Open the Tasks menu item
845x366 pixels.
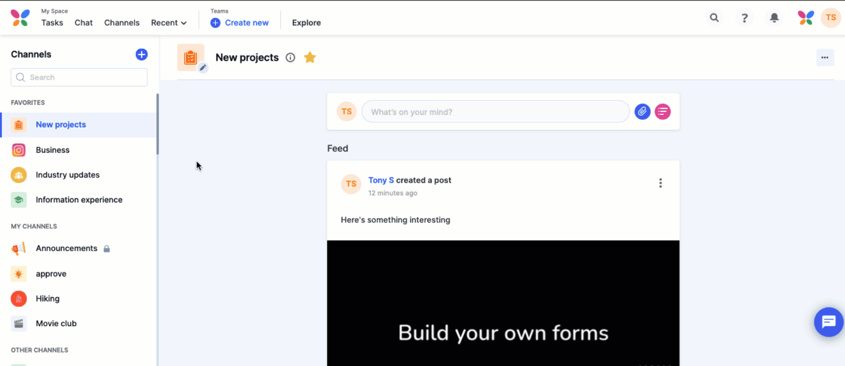point(52,23)
